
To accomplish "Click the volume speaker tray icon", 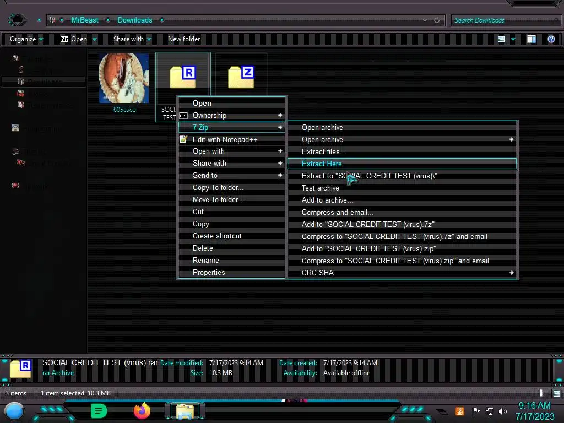I will pyautogui.click(x=503, y=411).
